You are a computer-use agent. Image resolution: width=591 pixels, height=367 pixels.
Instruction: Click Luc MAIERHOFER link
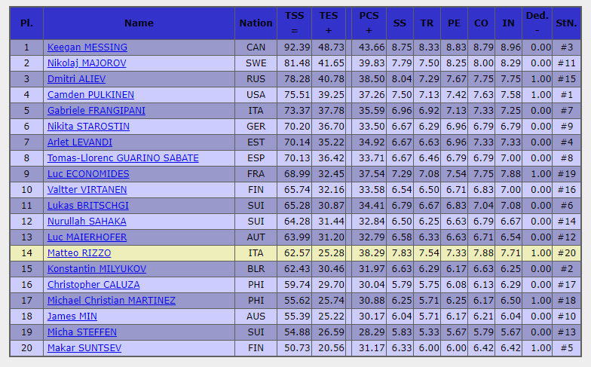pyautogui.click(x=86, y=237)
